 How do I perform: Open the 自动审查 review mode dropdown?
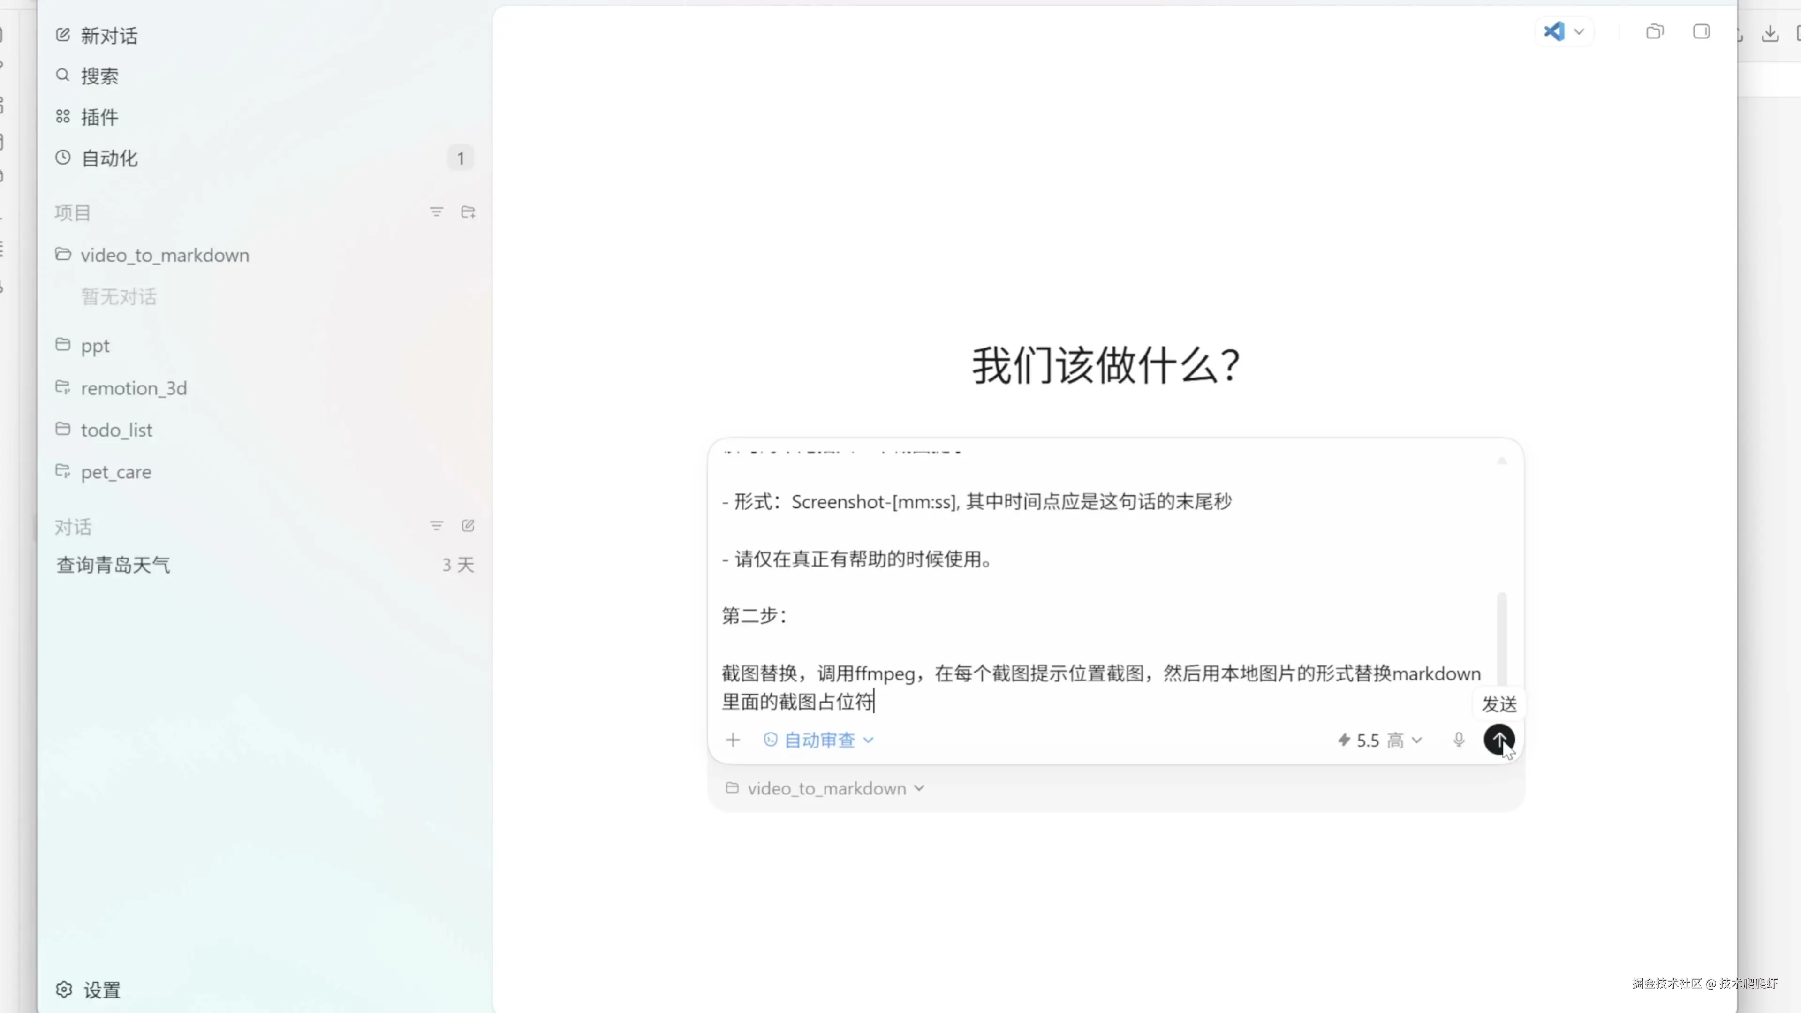819,740
